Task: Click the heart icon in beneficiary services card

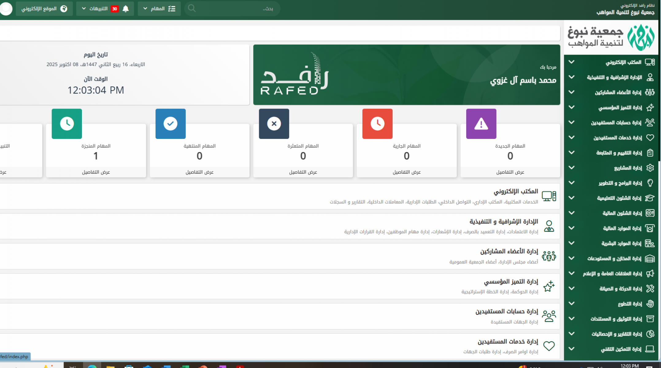Action: pyautogui.click(x=549, y=346)
